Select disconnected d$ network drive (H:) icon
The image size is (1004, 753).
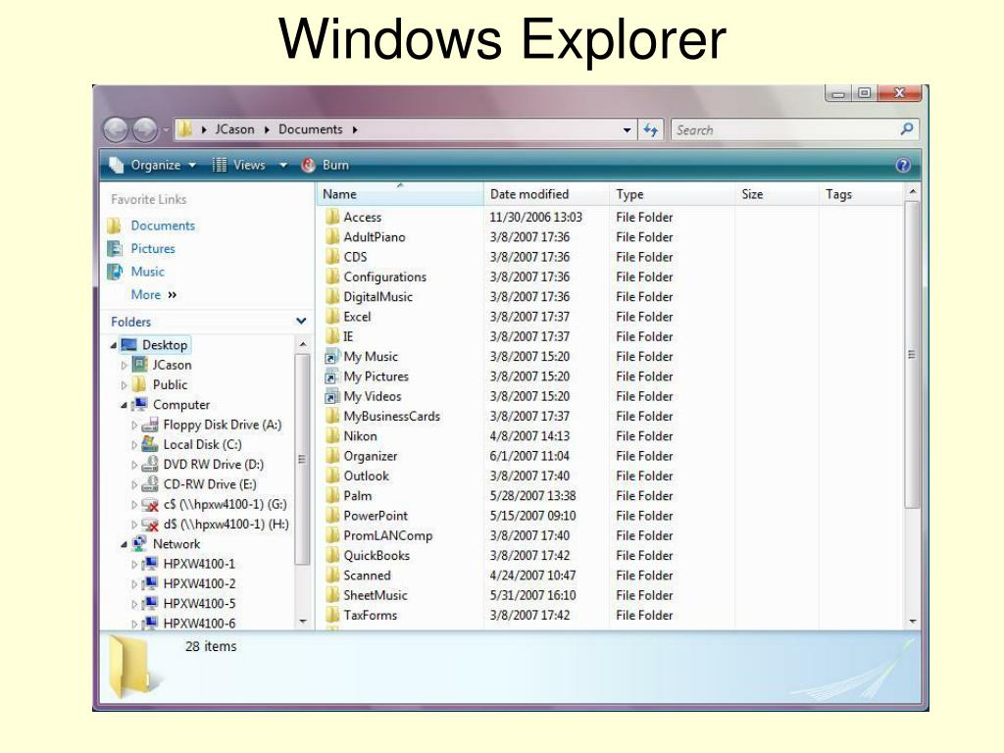click(x=149, y=525)
